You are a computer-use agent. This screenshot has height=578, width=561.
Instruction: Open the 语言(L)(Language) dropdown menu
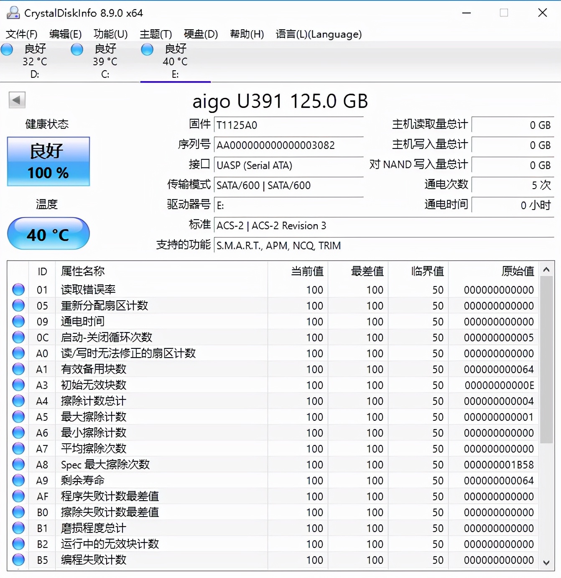319,34
